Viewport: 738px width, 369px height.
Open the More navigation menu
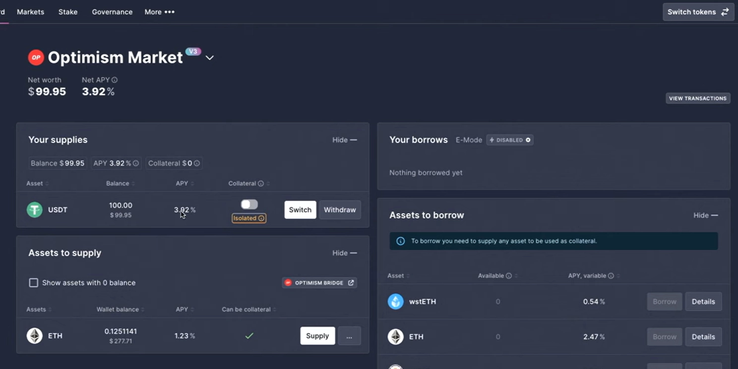(x=159, y=12)
